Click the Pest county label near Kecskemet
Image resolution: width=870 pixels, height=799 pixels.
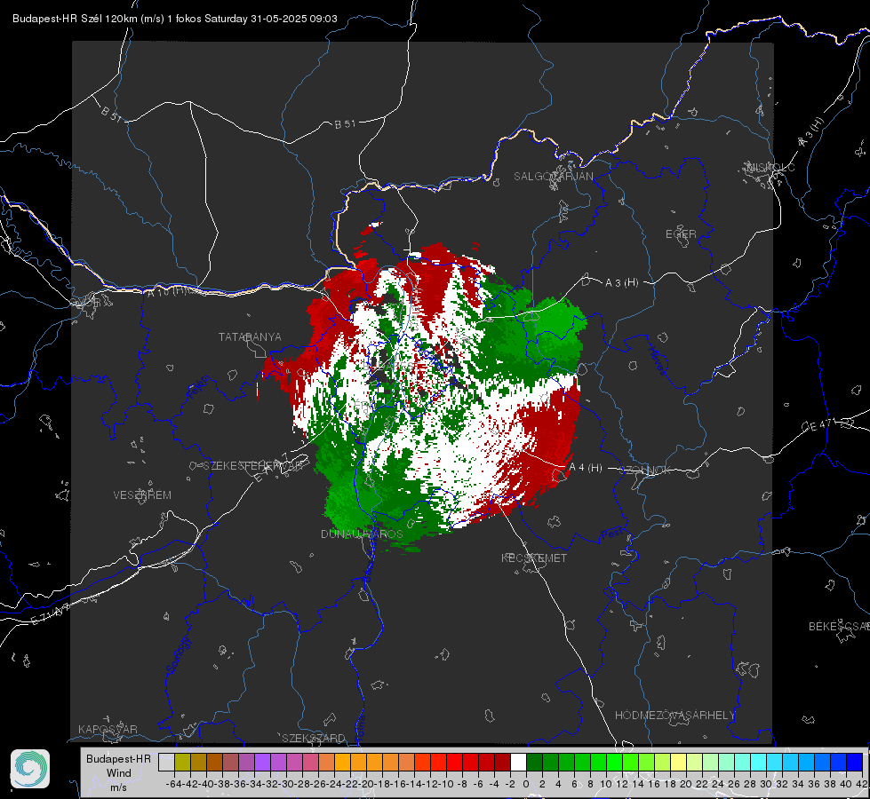(612, 534)
